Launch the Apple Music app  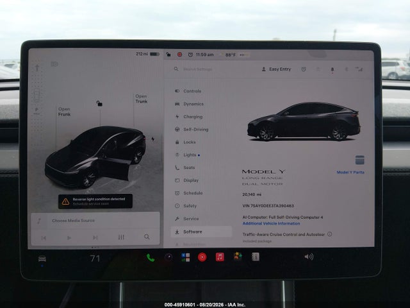pyautogui.click(x=220, y=257)
